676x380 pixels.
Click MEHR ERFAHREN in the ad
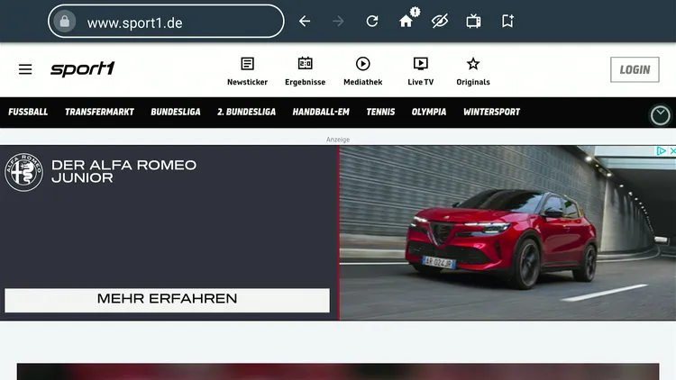coord(168,300)
